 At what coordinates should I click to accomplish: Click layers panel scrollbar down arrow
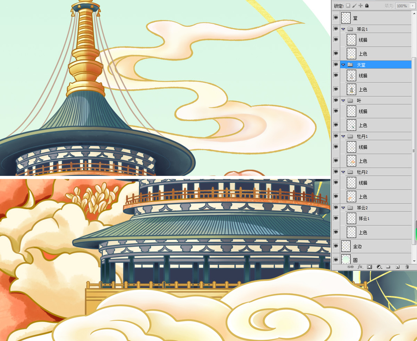pyautogui.click(x=414, y=261)
